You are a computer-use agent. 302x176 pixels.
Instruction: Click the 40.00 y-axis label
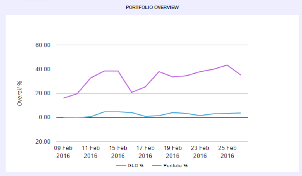click(43, 69)
